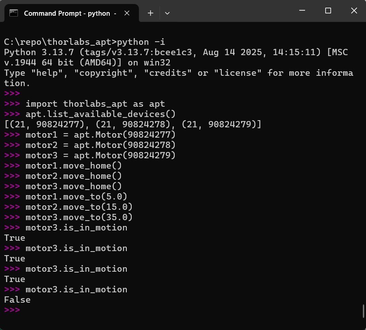Maximize the terminal window
The image size is (366, 330).
328,11
